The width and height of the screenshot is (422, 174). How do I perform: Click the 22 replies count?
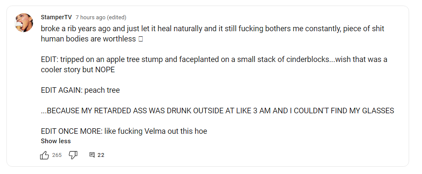(101, 155)
